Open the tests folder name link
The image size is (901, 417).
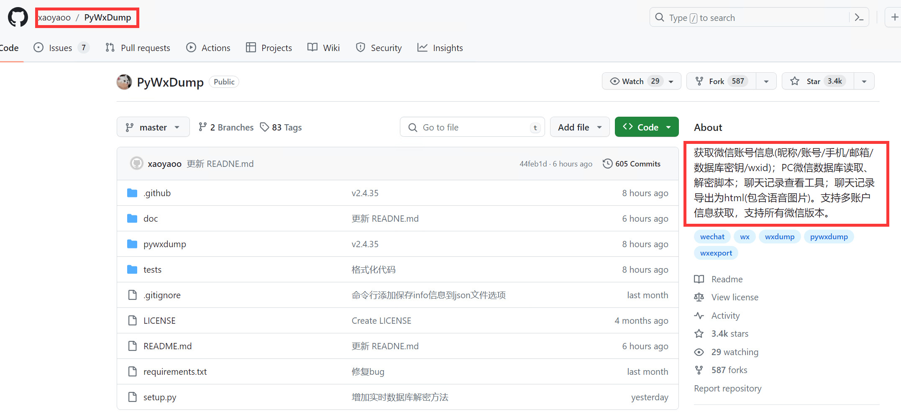coord(152,270)
